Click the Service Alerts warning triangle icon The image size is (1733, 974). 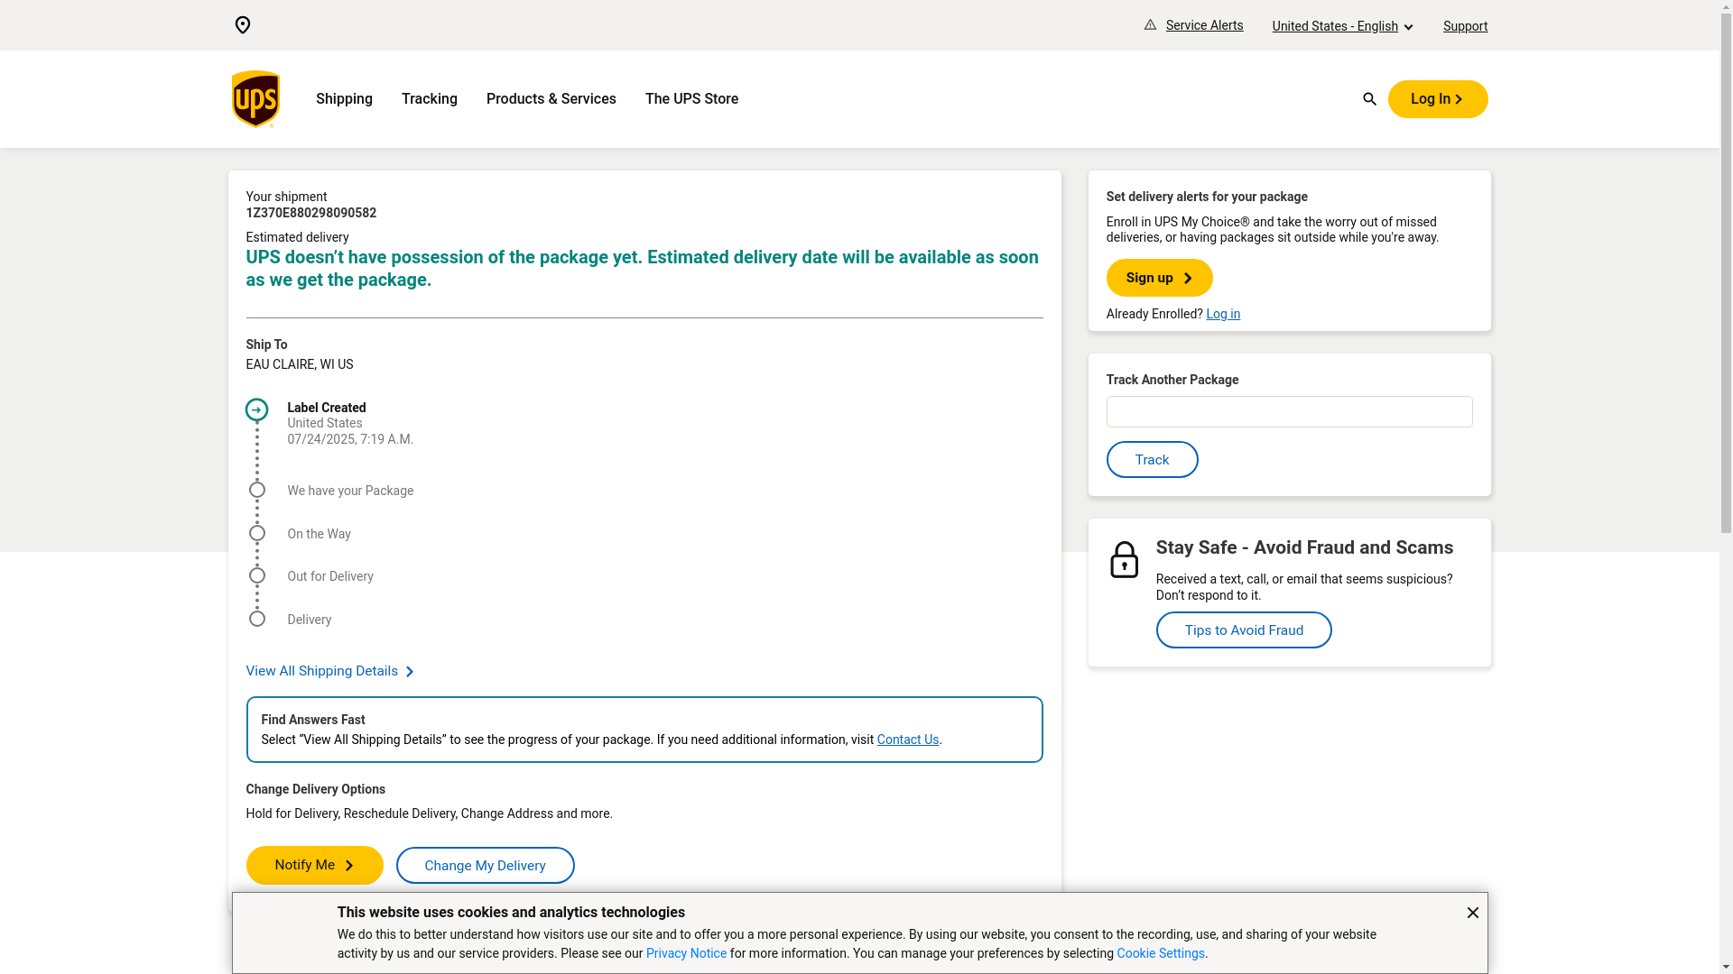tap(1150, 25)
